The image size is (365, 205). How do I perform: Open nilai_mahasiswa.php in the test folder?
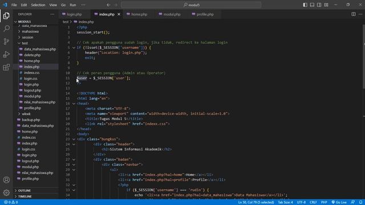(x=39, y=102)
